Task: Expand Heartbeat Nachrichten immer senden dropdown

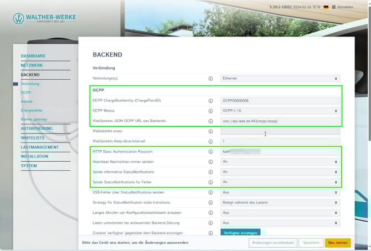Action: (280, 162)
